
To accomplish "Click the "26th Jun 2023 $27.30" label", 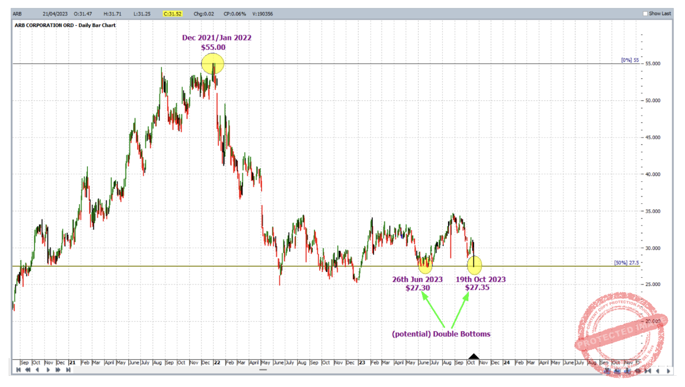I will click(418, 283).
